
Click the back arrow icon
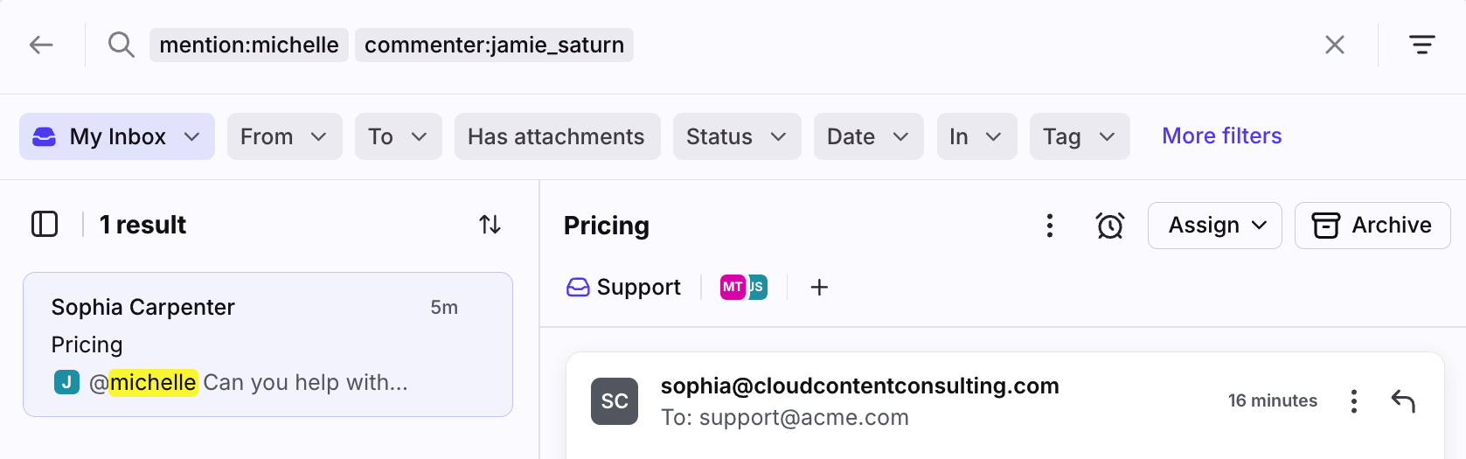tap(41, 45)
